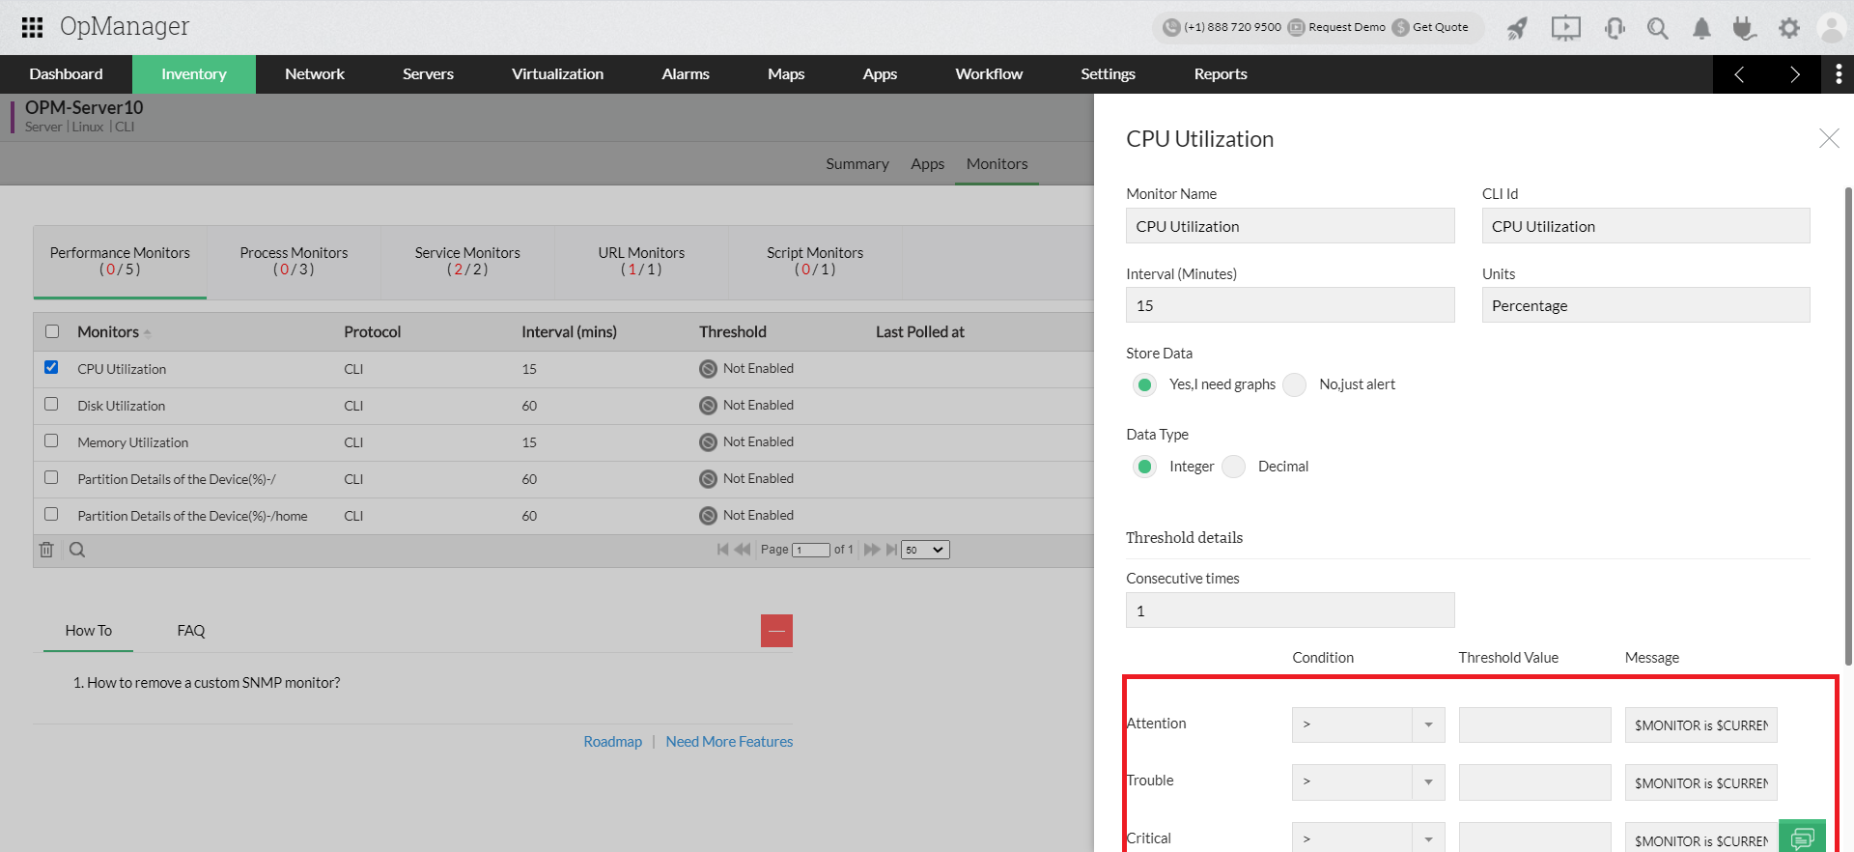Close the CPU Utilization panel
The image size is (1854, 852).
pyautogui.click(x=1829, y=139)
